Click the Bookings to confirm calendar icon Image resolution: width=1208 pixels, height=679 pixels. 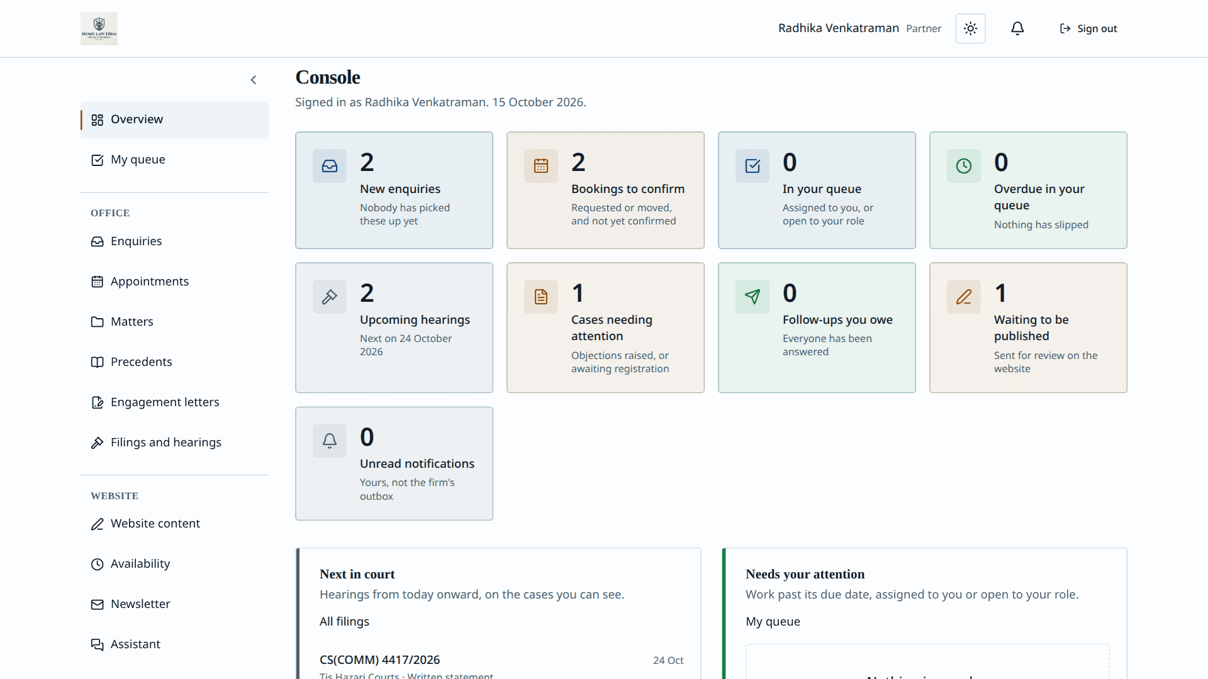(x=541, y=166)
